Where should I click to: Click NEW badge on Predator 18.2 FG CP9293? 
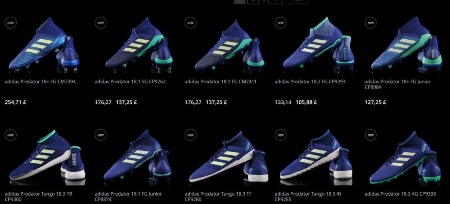[x=281, y=23]
